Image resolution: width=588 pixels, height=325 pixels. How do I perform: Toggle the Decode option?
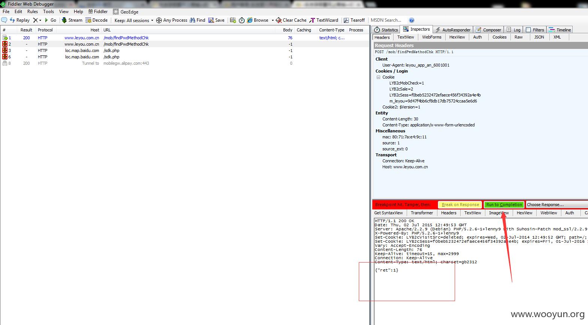pos(97,20)
